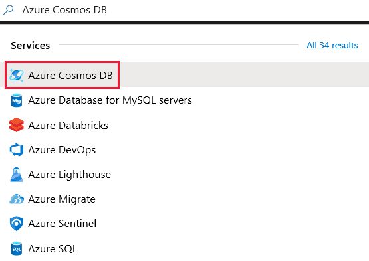This screenshot has height=261, width=369.
Task: Click the Azure Migrate cloud icon
Action: click(x=17, y=199)
